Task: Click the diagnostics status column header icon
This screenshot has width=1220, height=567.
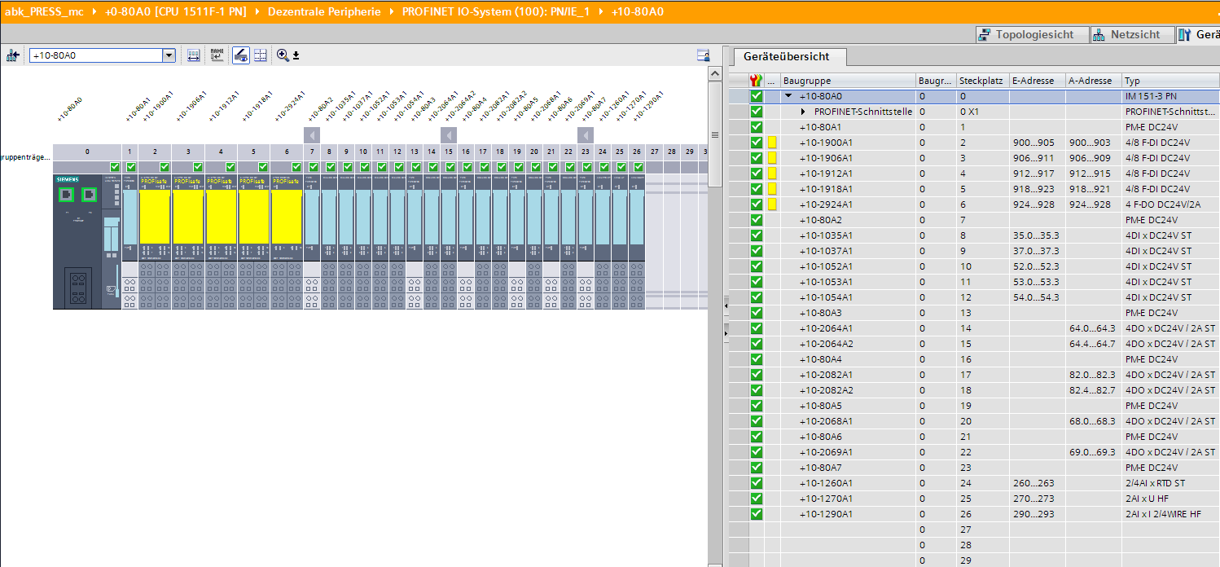Action: [x=757, y=81]
